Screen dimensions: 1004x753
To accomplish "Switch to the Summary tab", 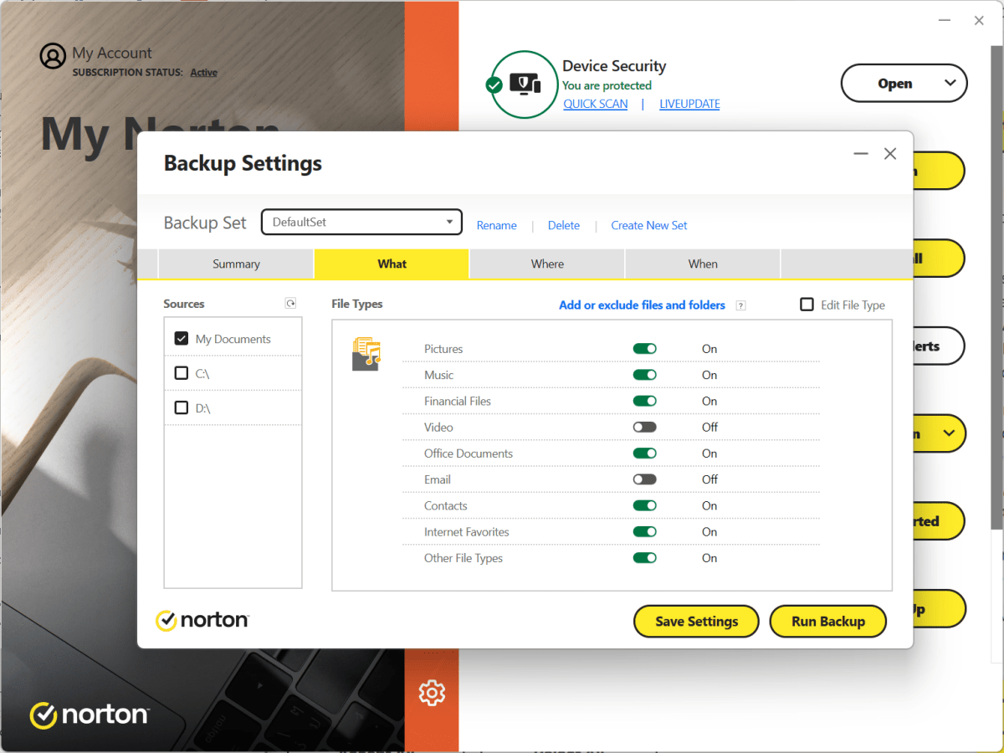I will pyautogui.click(x=236, y=264).
